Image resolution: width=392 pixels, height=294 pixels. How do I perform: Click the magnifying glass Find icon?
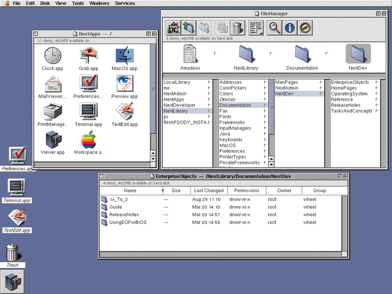tap(274, 28)
